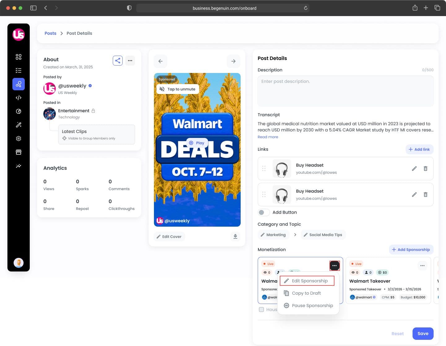Go to the next post with right arrow

[234, 61]
